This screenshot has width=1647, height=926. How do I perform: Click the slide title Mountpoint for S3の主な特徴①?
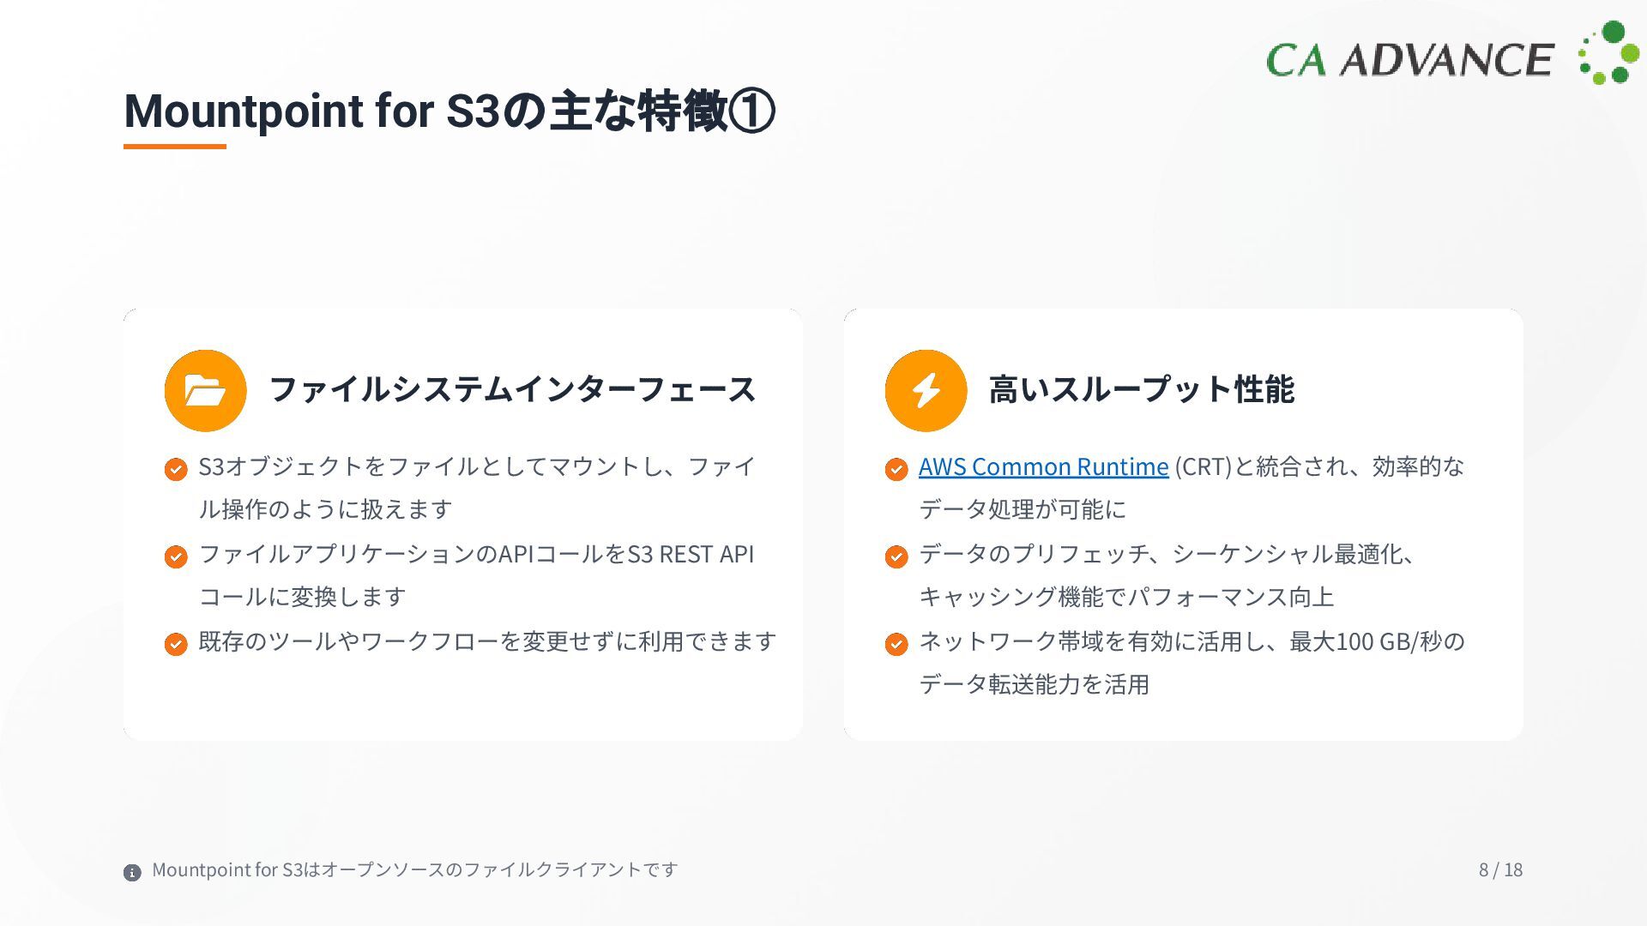[449, 111]
